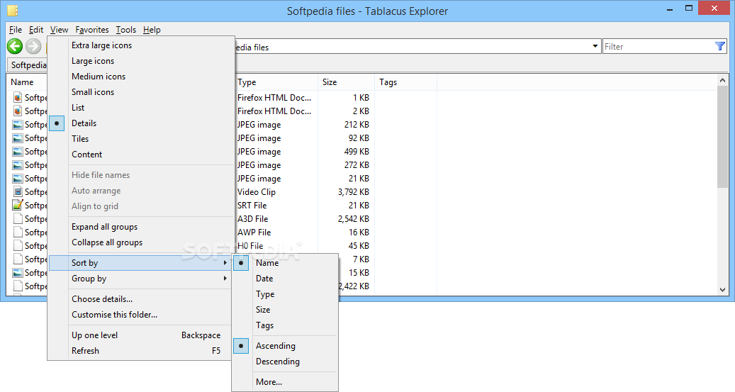Open the File menu

pyautogui.click(x=16, y=30)
